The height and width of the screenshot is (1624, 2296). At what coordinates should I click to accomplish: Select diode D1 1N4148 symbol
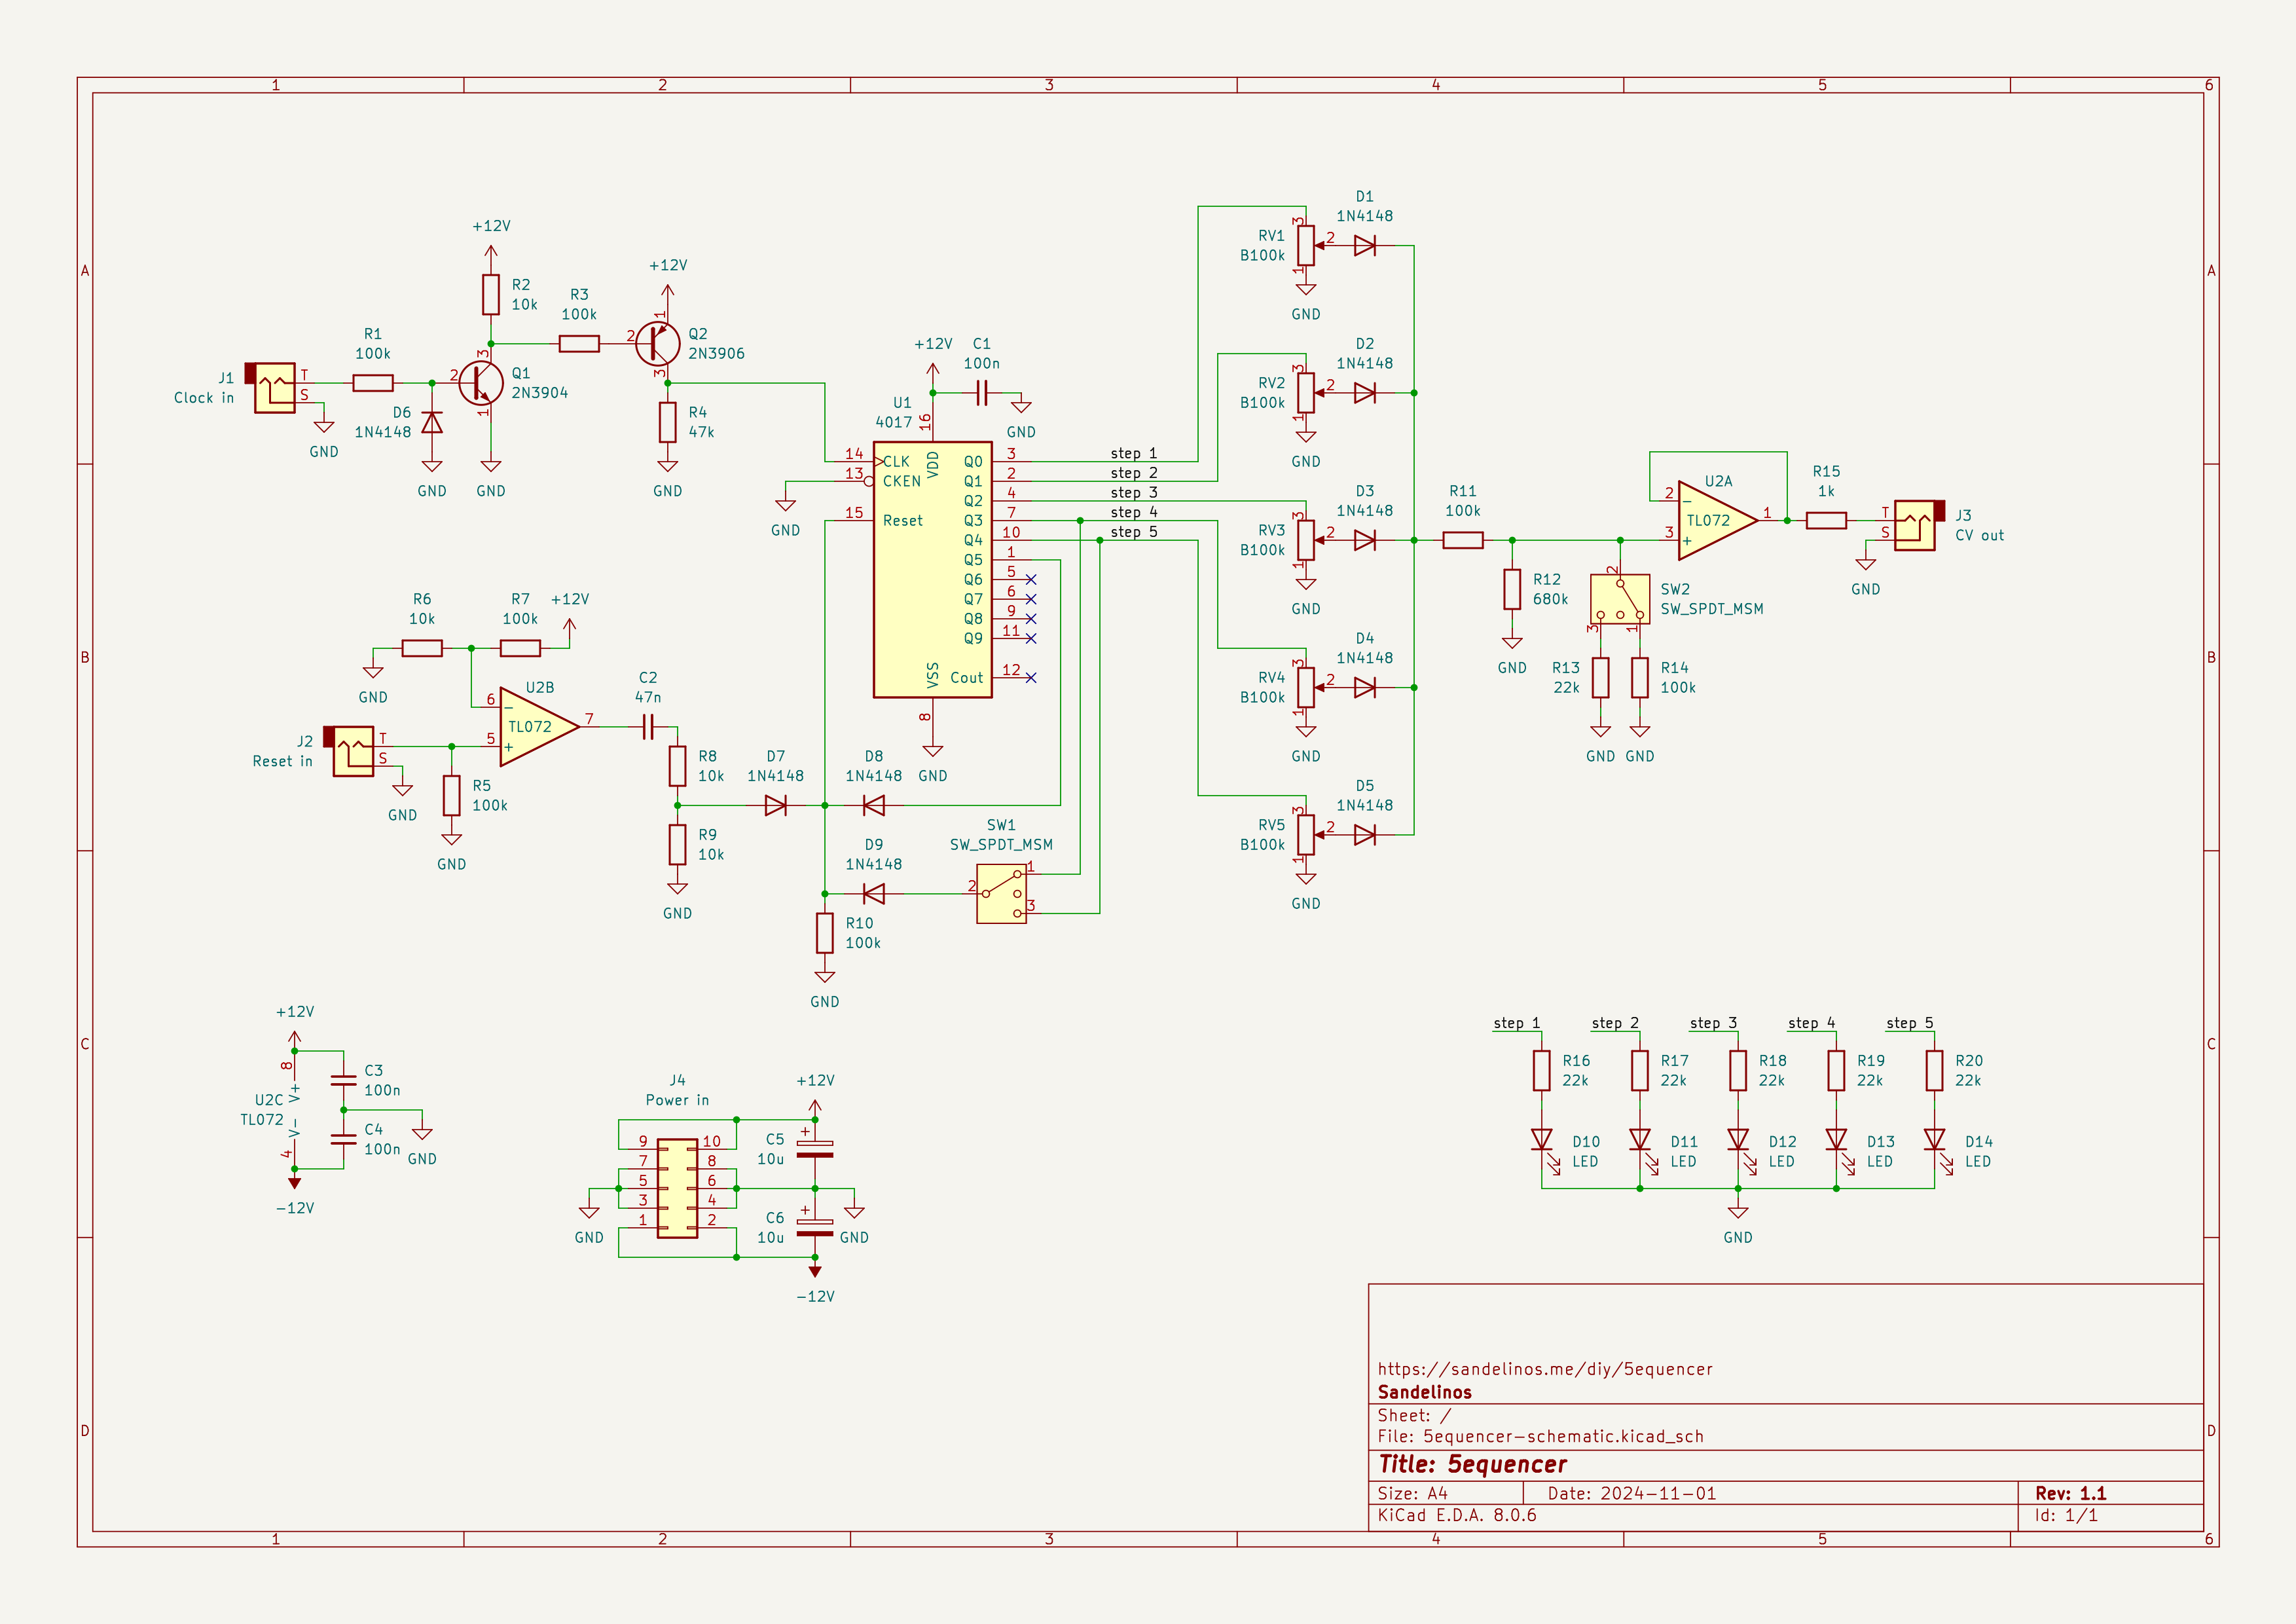(1365, 245)
